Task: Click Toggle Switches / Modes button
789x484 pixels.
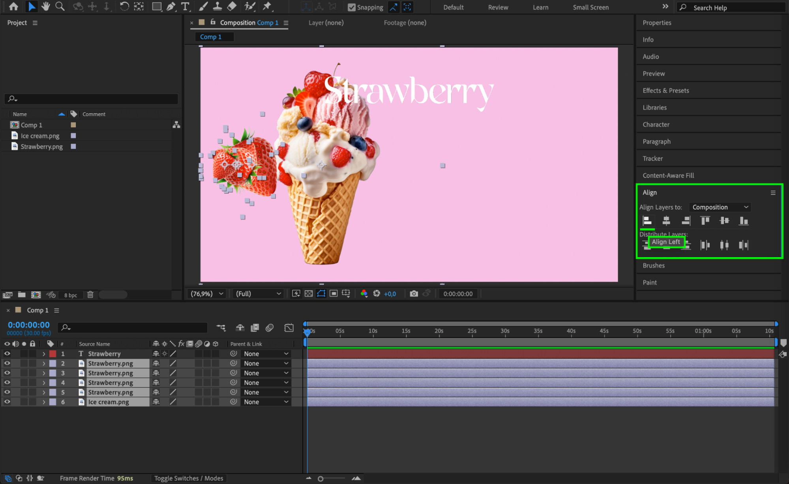Action: pyautogui.click(x=188, y=478)
